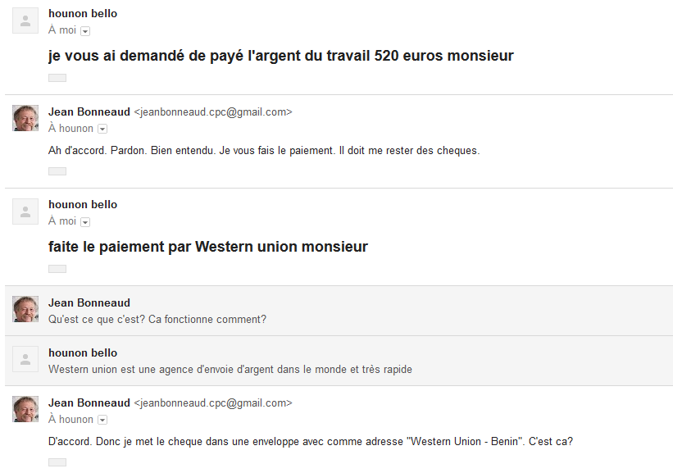Show trimmed content under "faite le paiement" message
This screenshot has width=673, height=473.
click(x=57, y=269)
